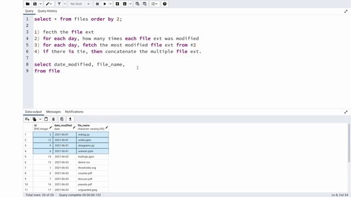Image resolution: width=351 pixels, height=197 pixels.
Task: Click the filter funnel icon
Action: coord(59,4)
